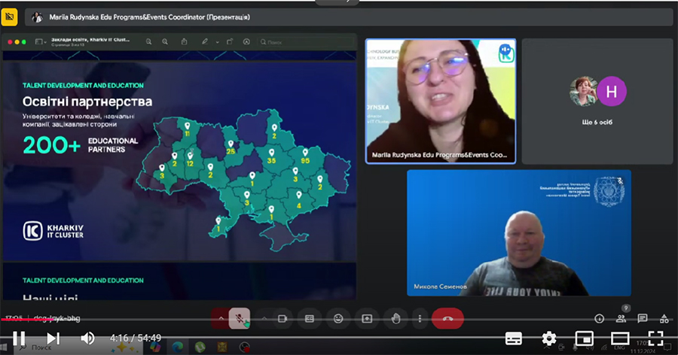Enter fullscreen video mode

(x=655, y=338)
